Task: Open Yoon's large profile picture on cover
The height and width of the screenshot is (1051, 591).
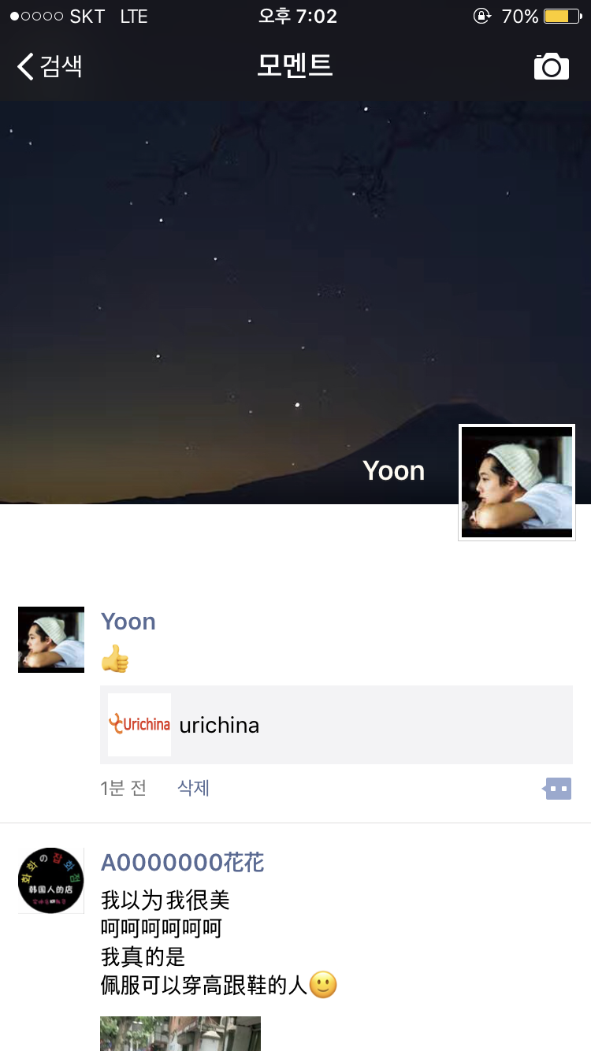Action: 517,482
